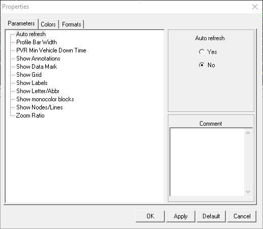This screenshot has height=229, width=263.
Task: Click the Comment box scroll down arrow
Action: (x=248, y=192)
